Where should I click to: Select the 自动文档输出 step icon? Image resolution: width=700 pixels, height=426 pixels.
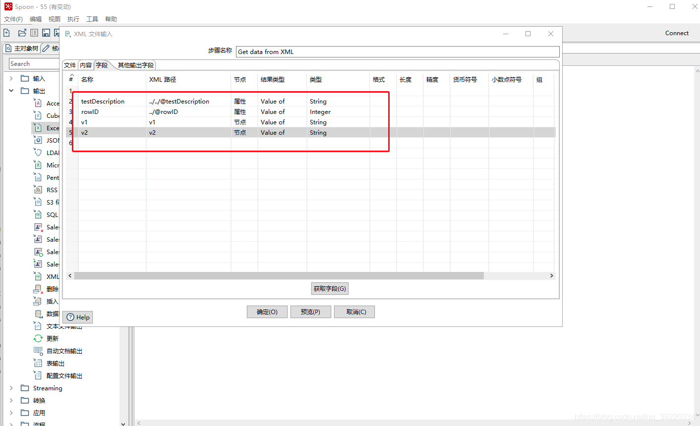pos(38,351)
